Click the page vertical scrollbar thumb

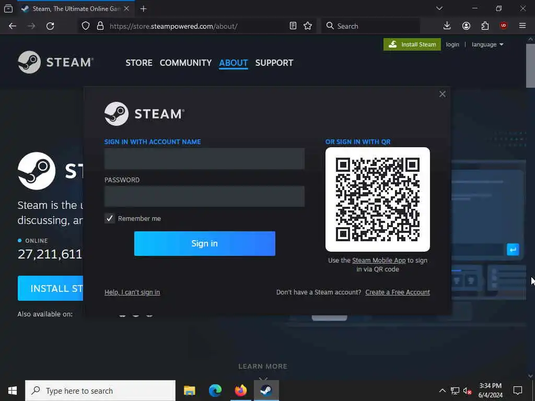[530, 65]
